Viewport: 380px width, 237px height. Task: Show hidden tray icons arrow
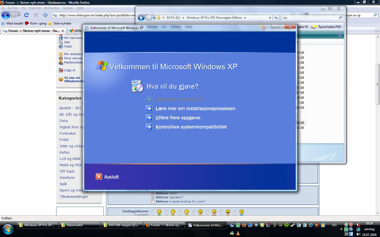341,229
